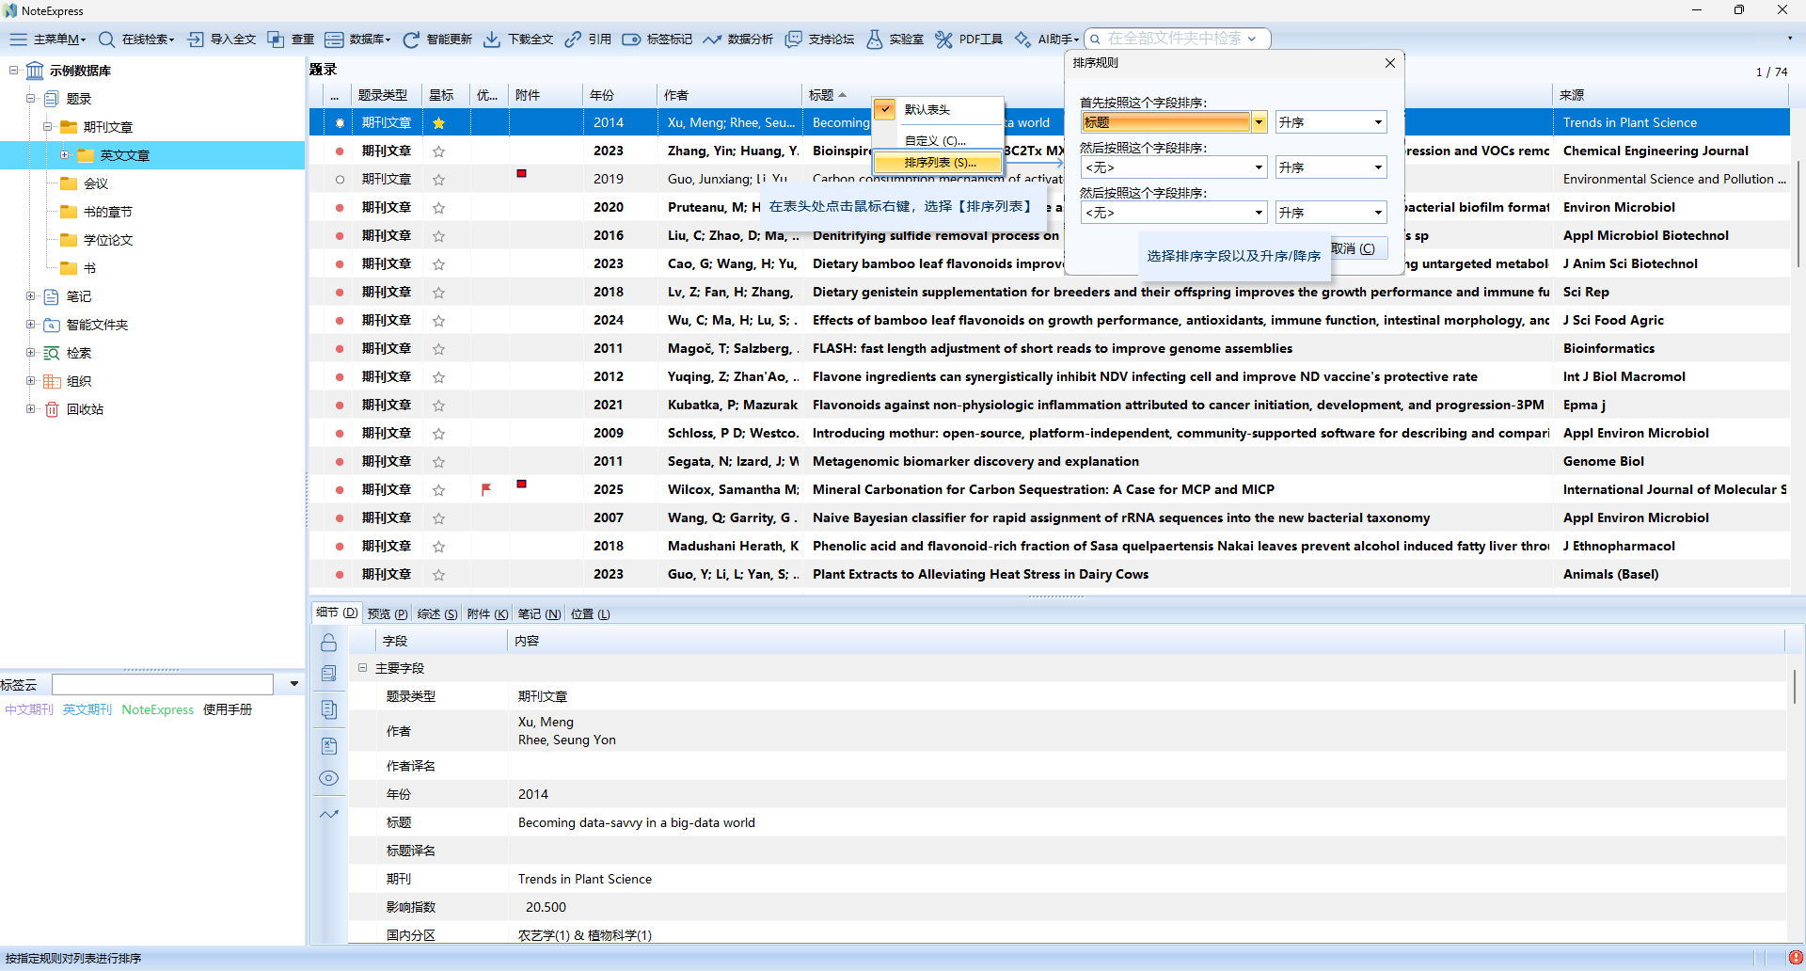The height and width of the screenshot is (971, 1806).
Task: Toggle the star on the Wilcox, Samantha row
Action: pos(438,489)
